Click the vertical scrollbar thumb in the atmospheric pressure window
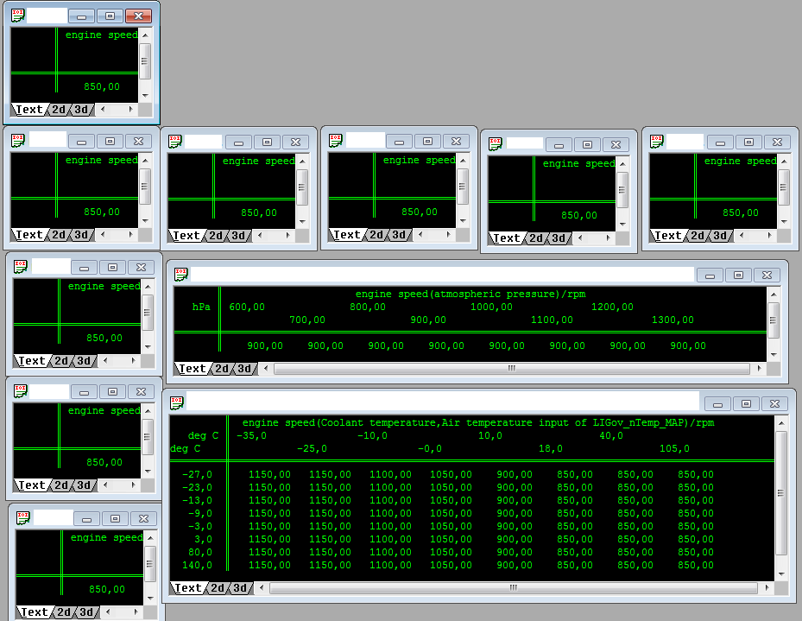 pos(774,320)
